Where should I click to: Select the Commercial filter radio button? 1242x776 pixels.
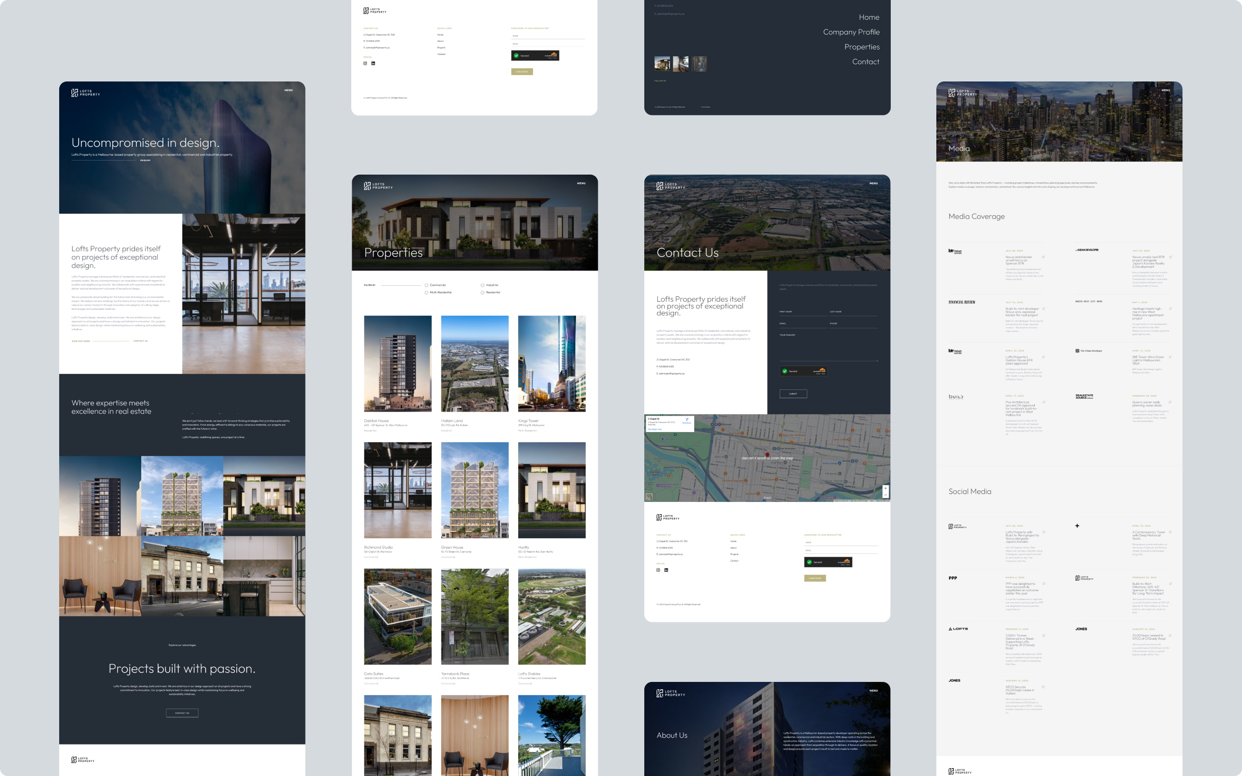pos(426,285)
